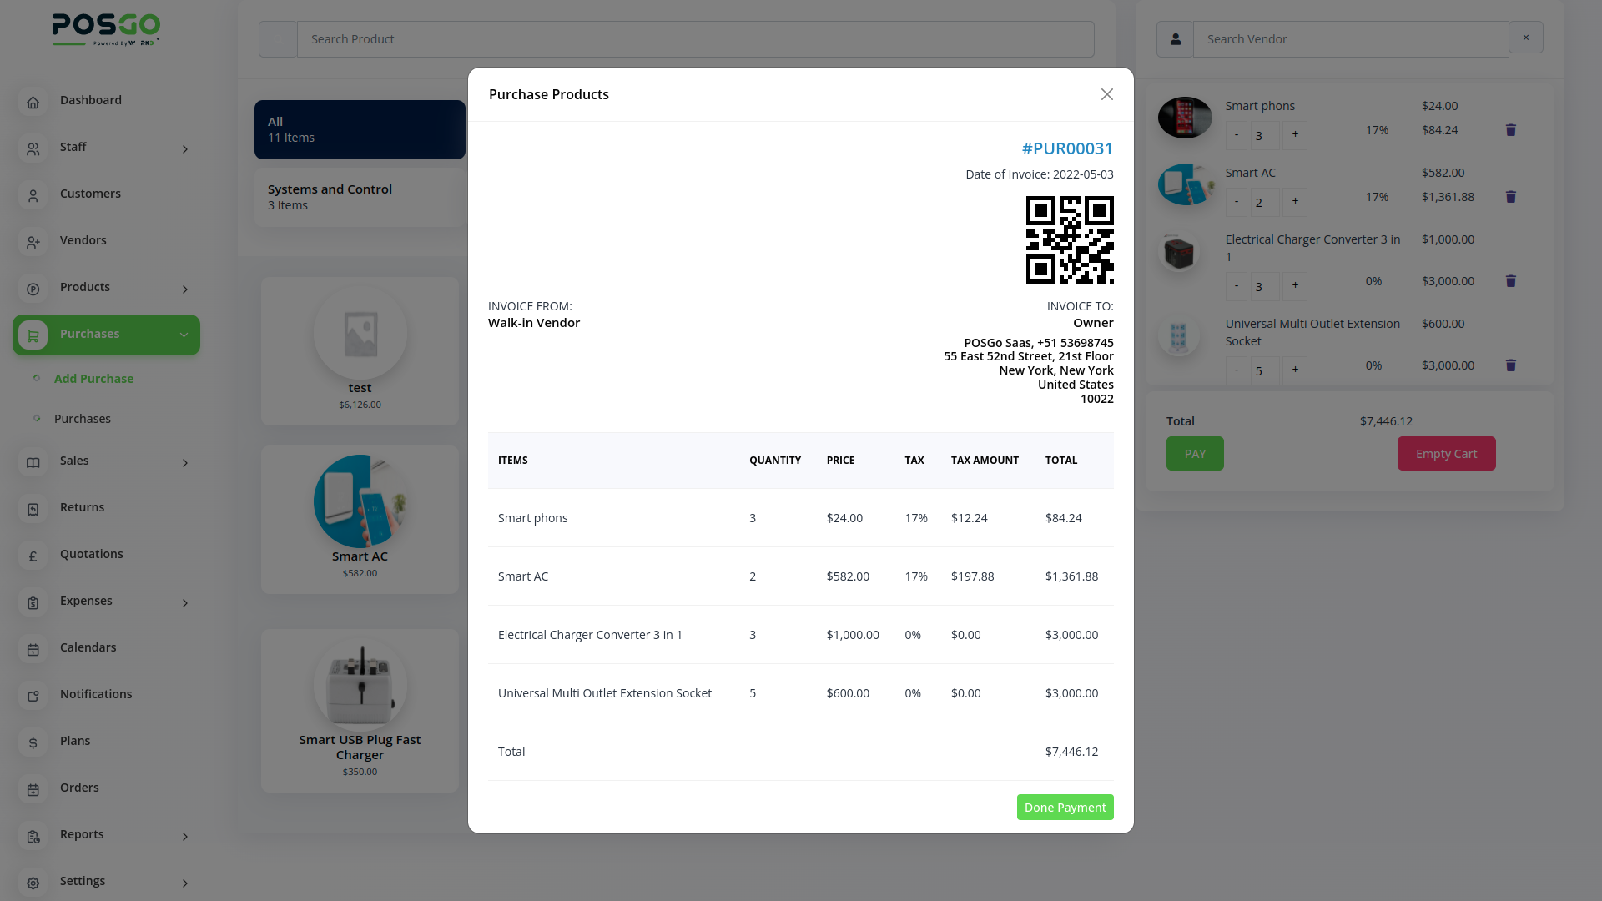Expand the Reports menu chevron
The width and height of the screenshot is (1602, 901).
[185, 837]
